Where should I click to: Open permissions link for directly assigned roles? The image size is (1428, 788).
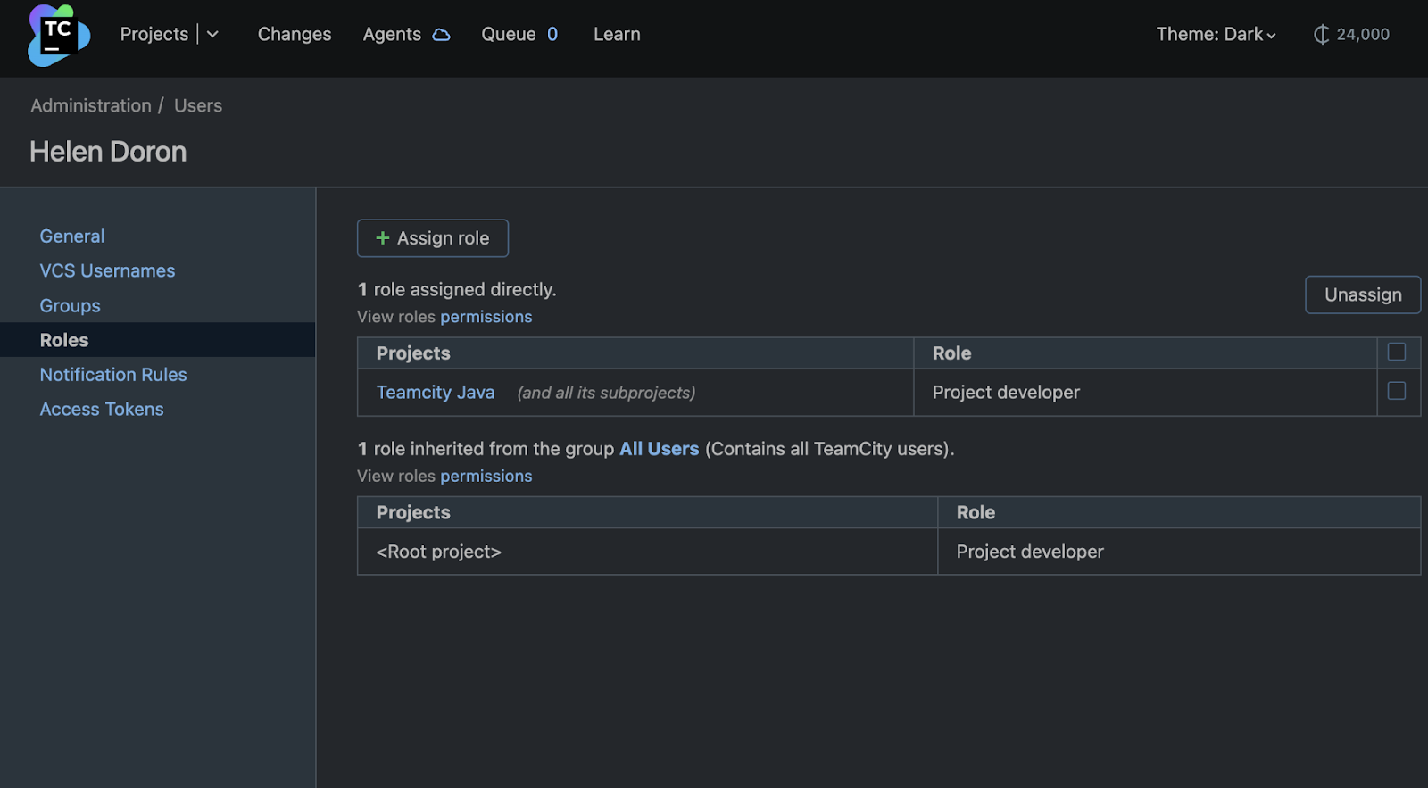point(486,317)
